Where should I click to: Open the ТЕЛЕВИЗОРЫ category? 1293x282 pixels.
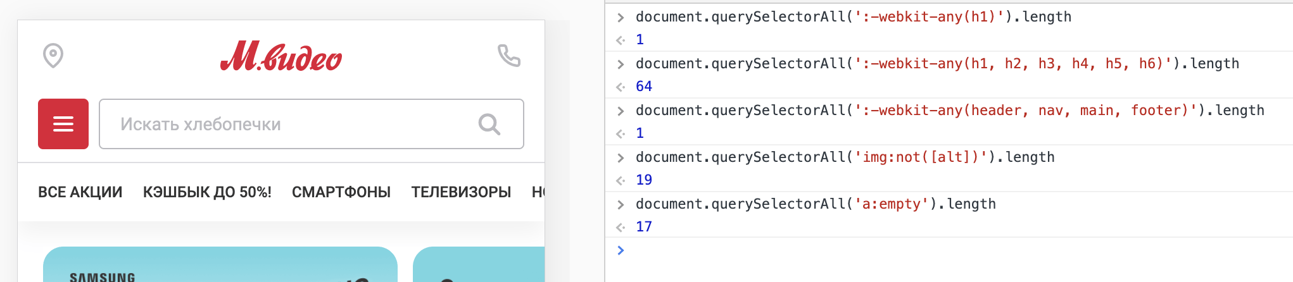pyautogui.click(x=461, y=192)
